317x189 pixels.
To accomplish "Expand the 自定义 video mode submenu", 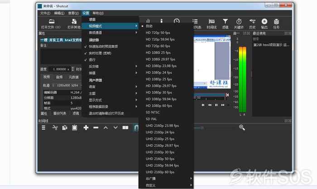I will pyautogui.click(x=166, y=185).
